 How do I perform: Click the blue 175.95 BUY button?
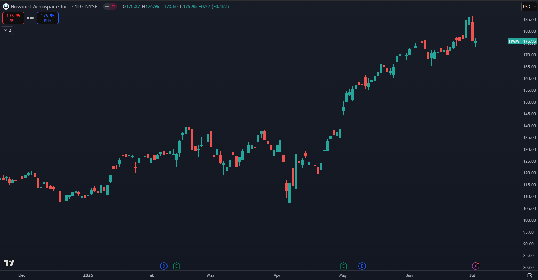[47, 18]
